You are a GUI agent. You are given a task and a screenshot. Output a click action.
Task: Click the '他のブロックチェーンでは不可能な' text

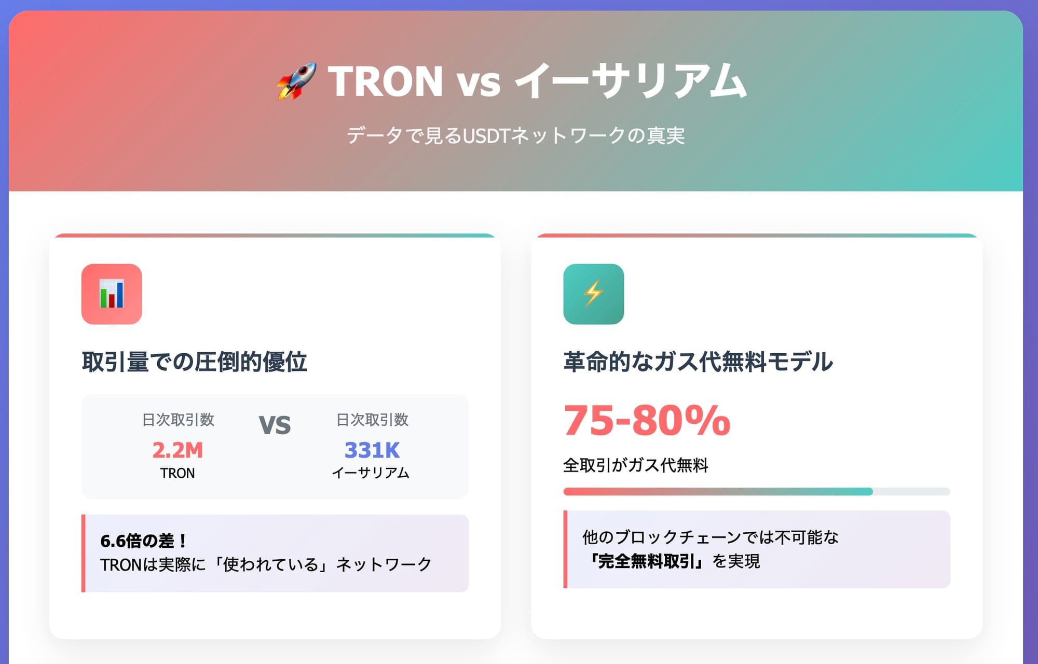point(711,537)
